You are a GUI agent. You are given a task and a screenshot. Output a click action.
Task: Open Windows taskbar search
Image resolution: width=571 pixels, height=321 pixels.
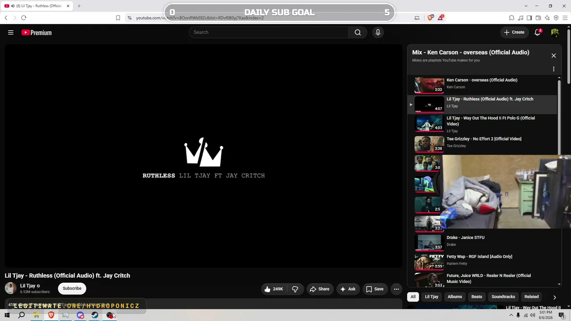click(21, 315)
